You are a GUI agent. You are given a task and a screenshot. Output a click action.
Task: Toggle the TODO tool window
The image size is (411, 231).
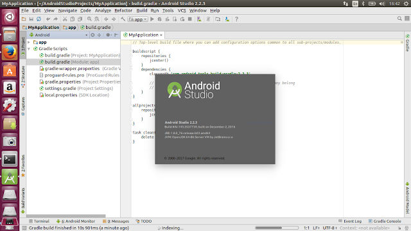[144, 221]
